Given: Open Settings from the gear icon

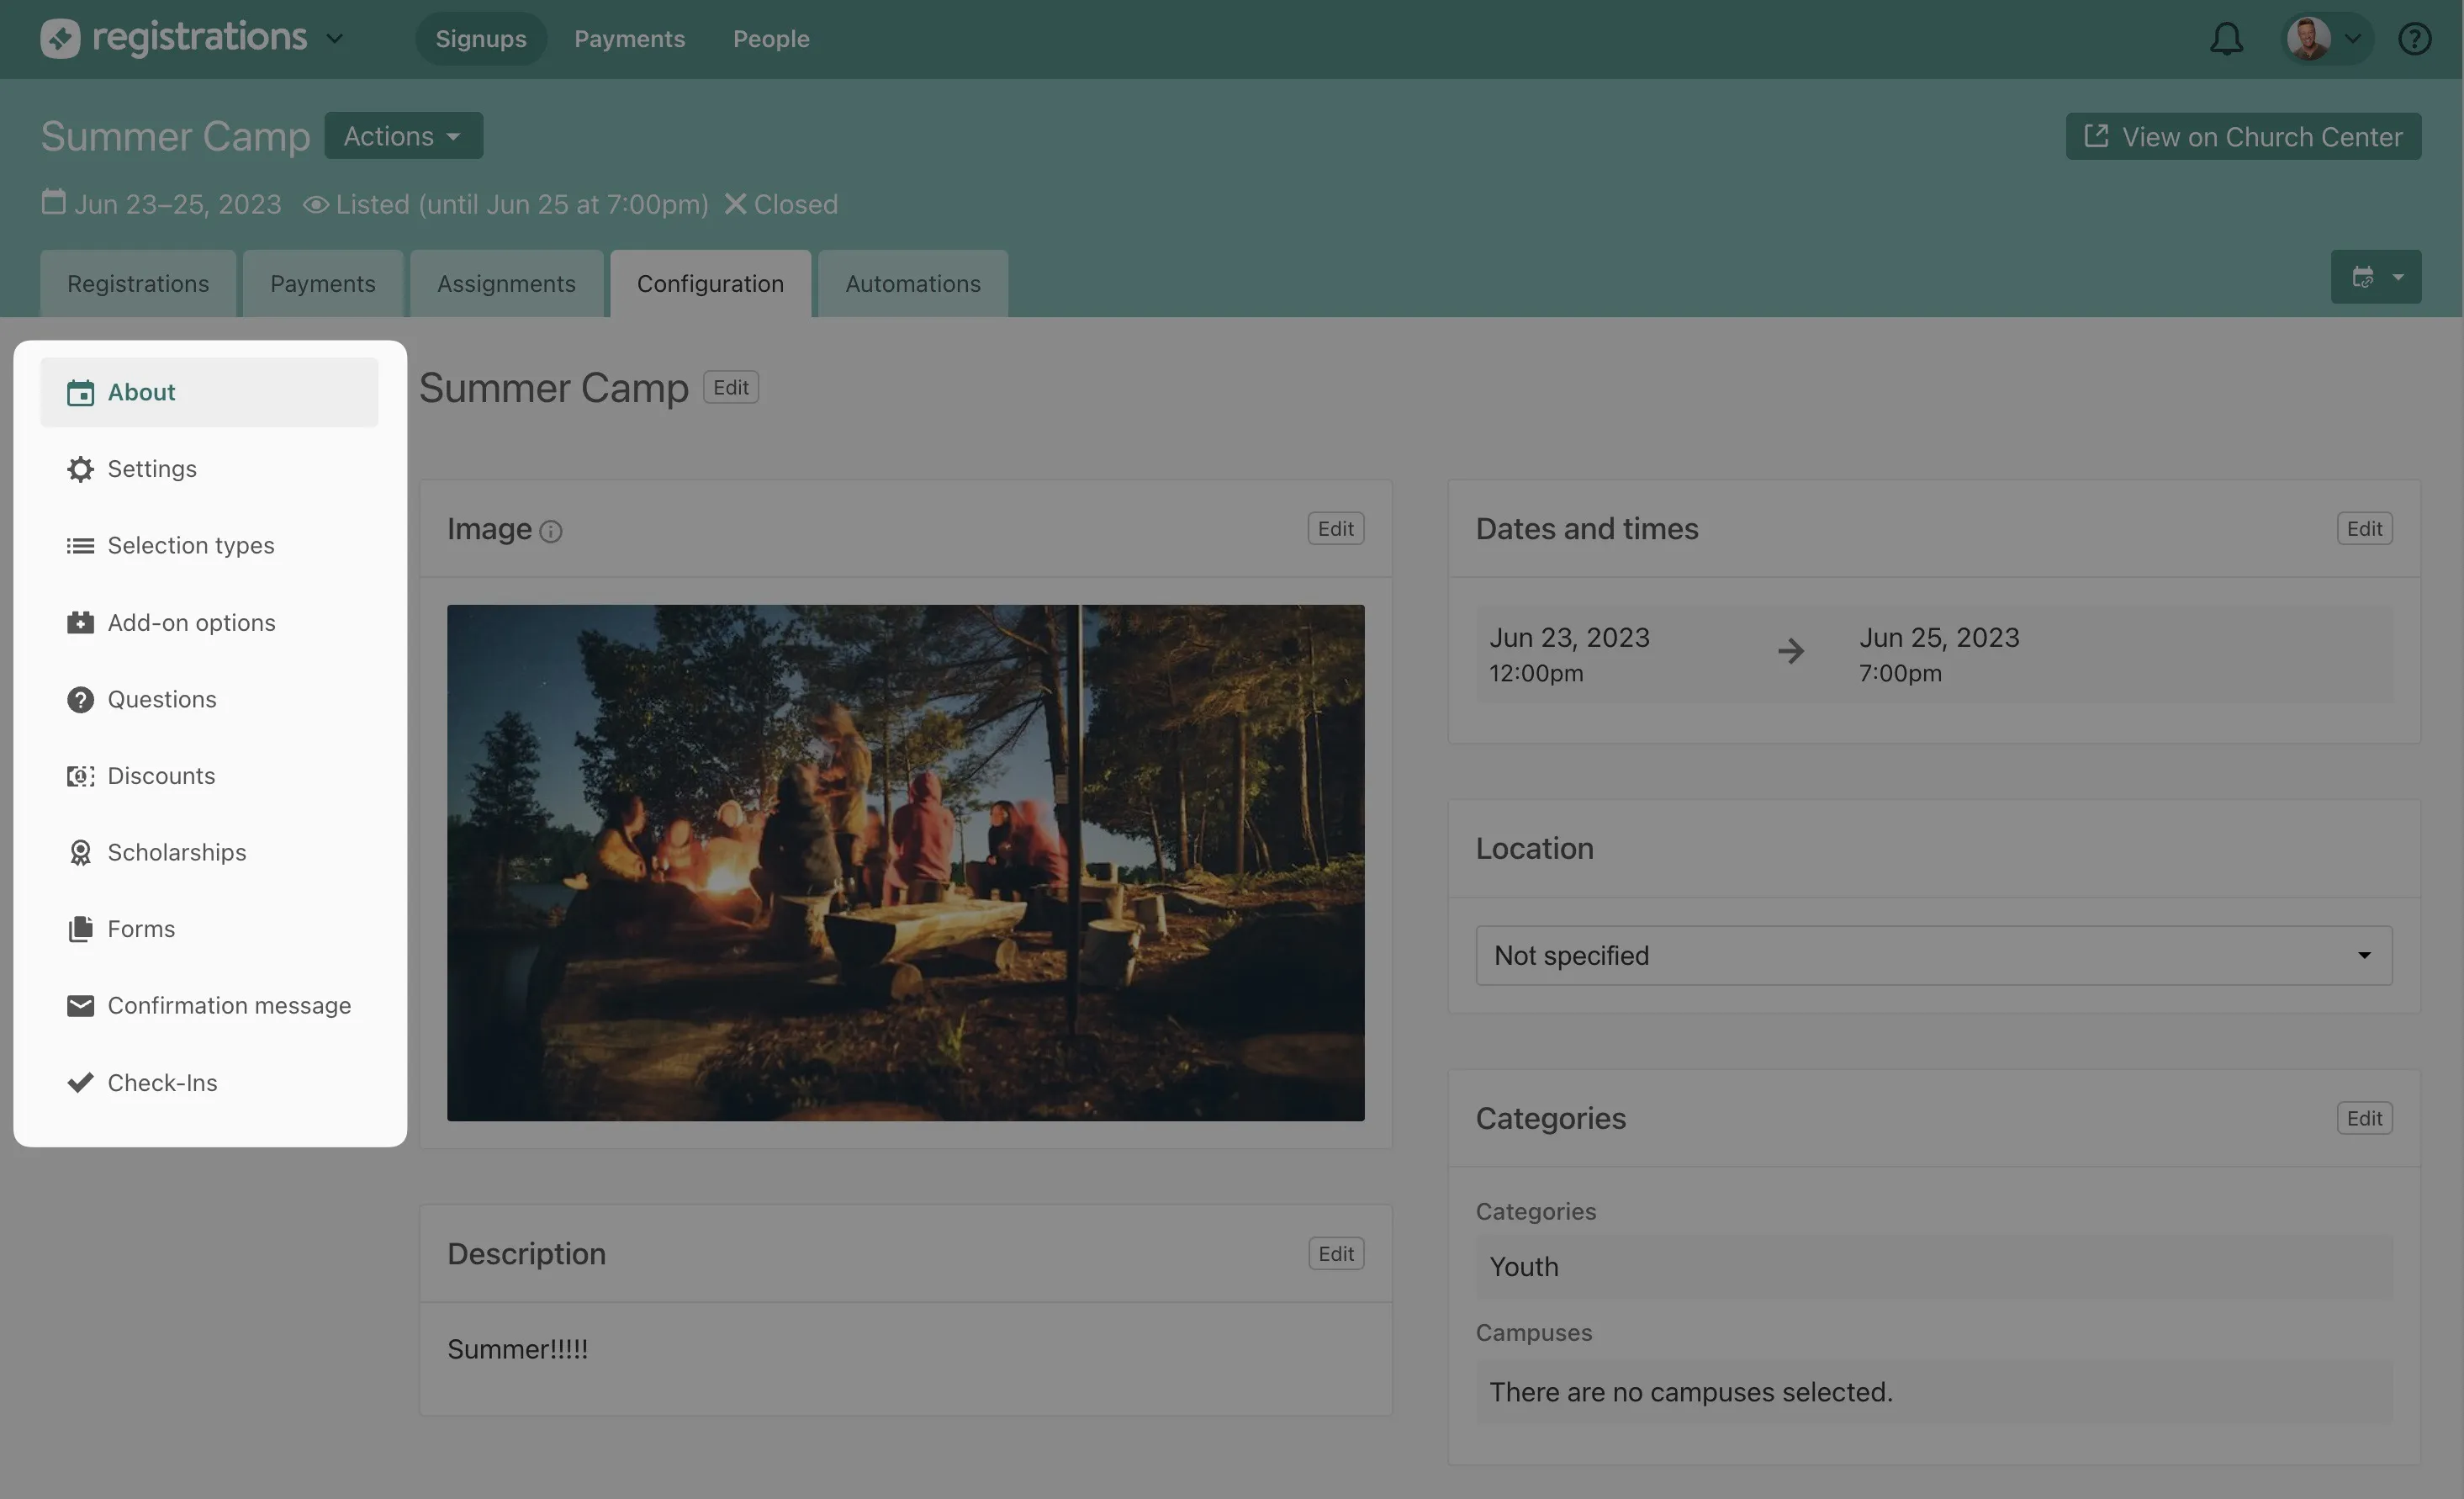Looking at the screenshot, I should pyautogui.click(x=80, y=469).
